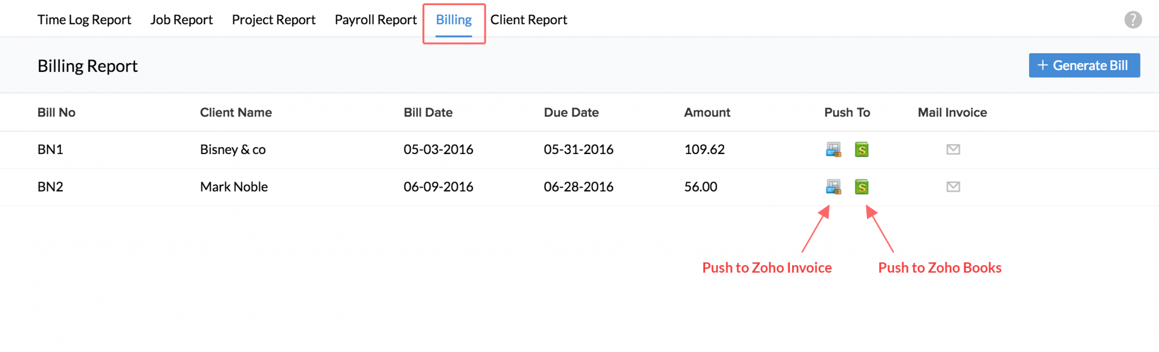This screenshot has height=352, width=1159.
Task: Select the Billing tab
Action: (454, 20)
